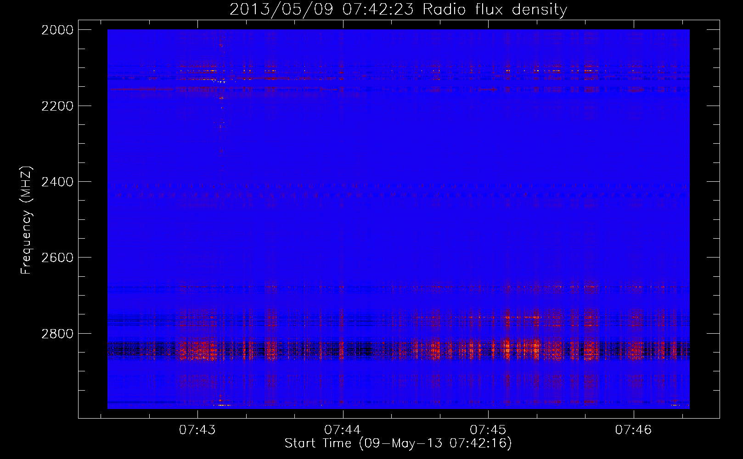This screenshot has width=743, height=459.
Task: Click the 2800 frequency tick label
Action: [57, 334]
